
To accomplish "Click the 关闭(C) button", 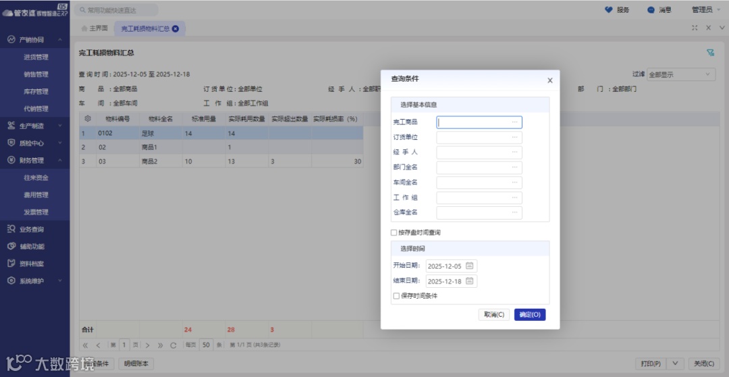I will 704,363.
